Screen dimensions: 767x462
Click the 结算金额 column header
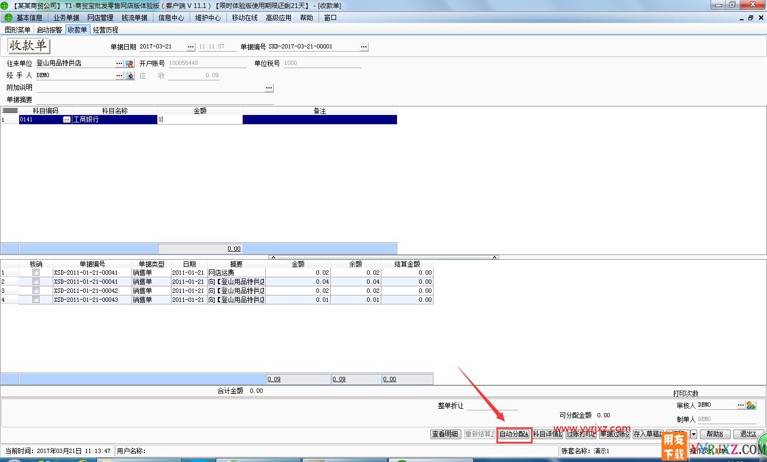pyautogui.click(x=407, y=264)
